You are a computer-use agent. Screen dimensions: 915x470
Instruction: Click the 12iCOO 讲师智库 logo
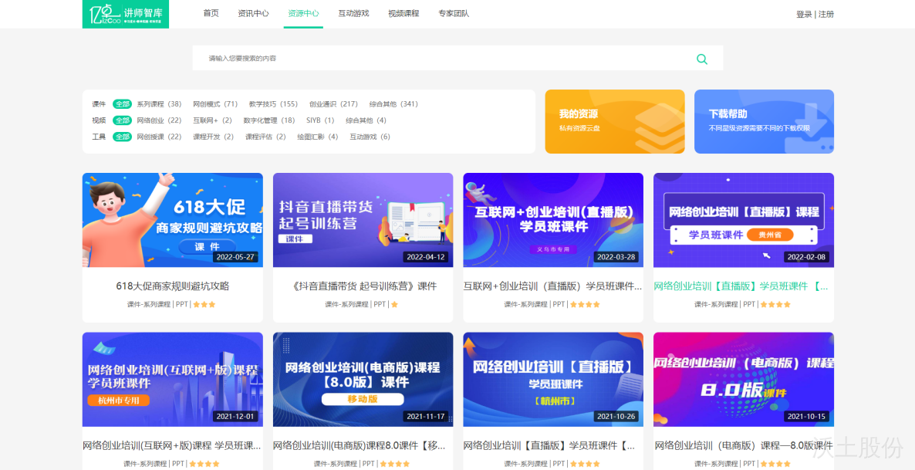coord(125,14)
